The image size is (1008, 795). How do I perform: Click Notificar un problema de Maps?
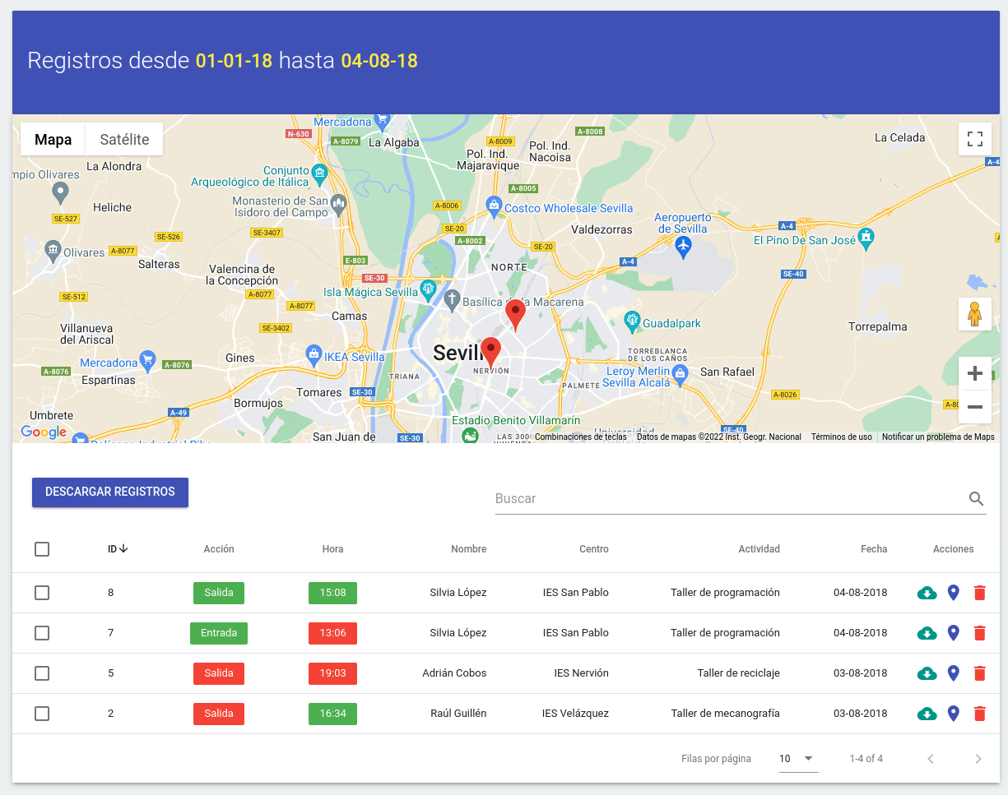pos(938,437)
